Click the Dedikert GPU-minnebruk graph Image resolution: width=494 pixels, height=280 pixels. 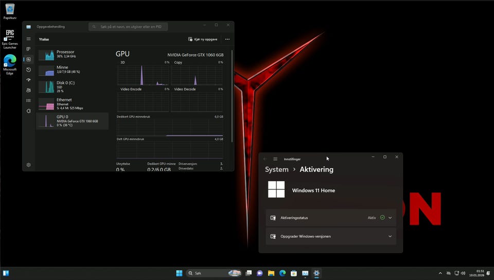click(x=170, y=128)
